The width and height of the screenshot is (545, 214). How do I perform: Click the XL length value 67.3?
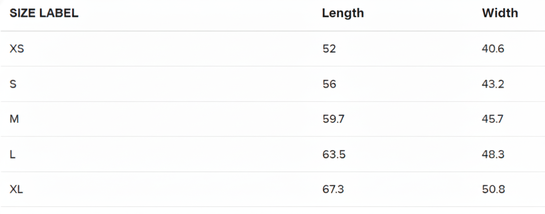click(333, 190)
